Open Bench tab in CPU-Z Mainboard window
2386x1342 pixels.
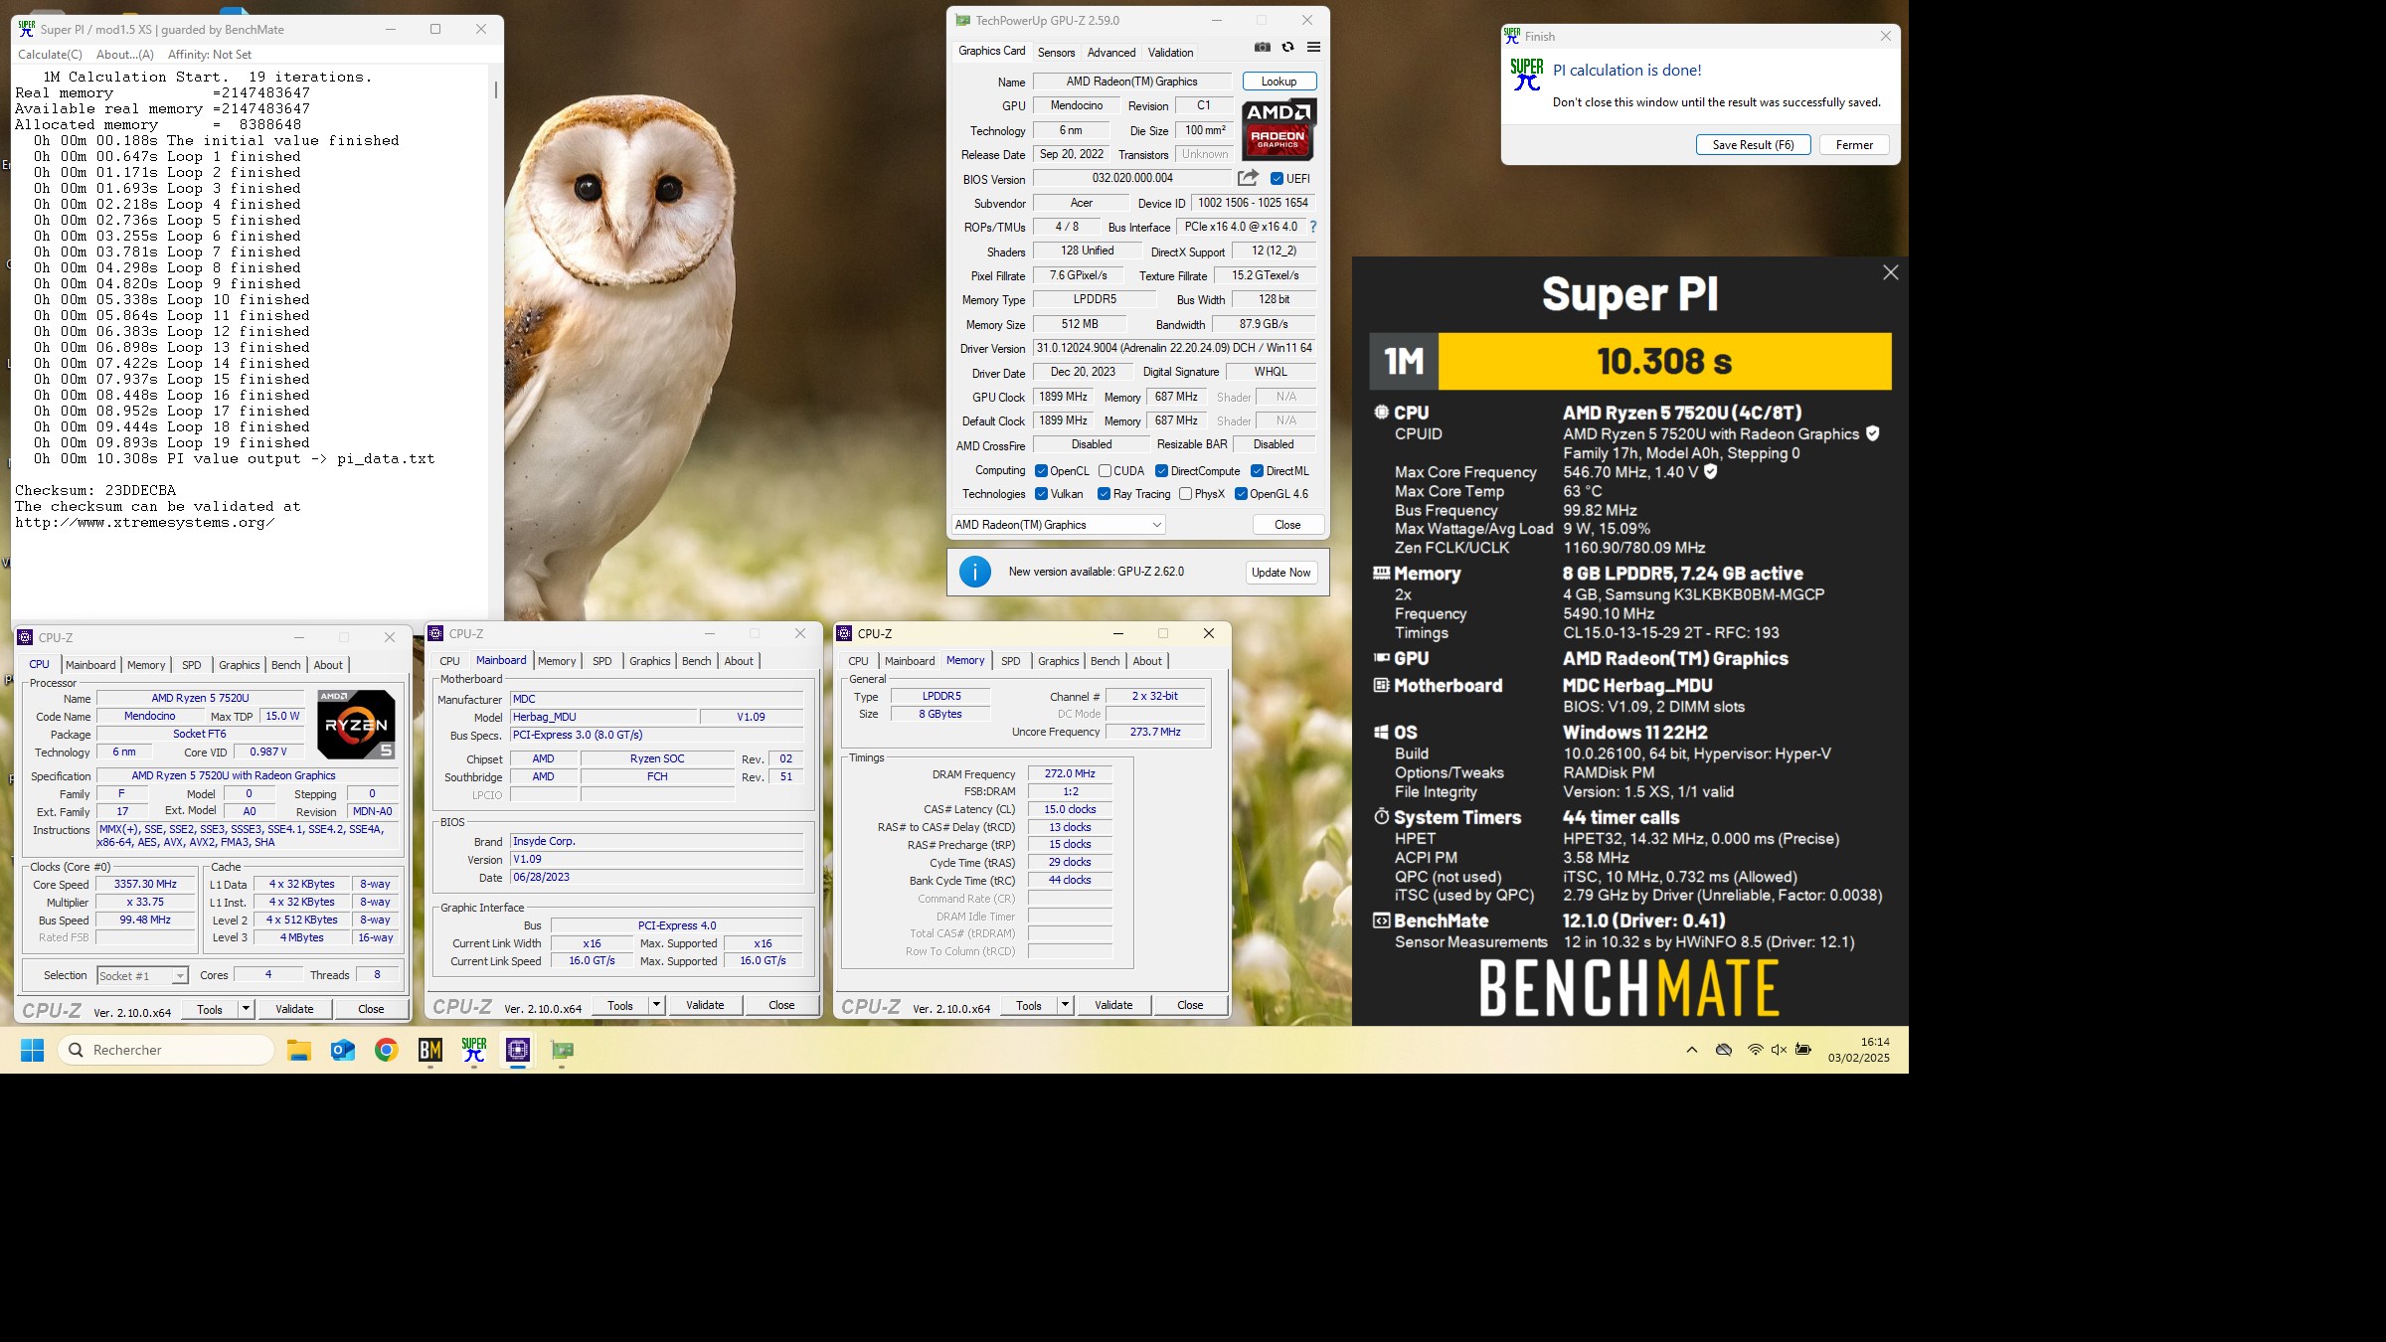pos(696,661)
